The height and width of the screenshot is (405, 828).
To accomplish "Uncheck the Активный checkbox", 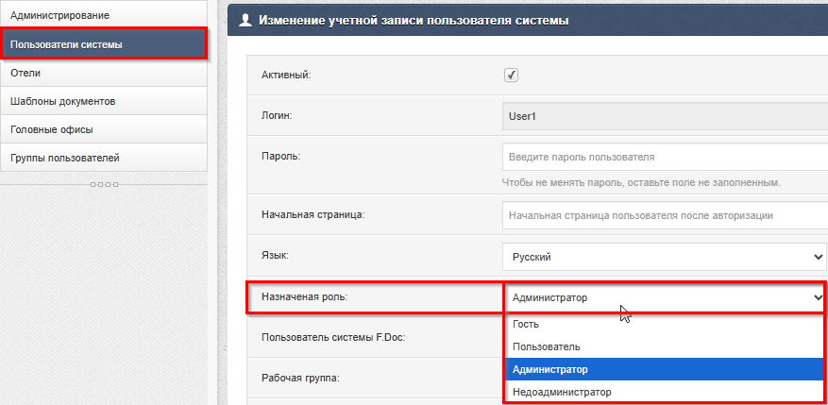I will point(511,76).
